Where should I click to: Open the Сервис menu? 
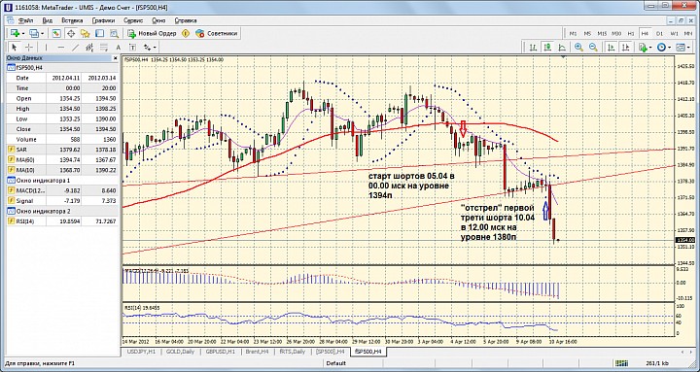(133, 20)
